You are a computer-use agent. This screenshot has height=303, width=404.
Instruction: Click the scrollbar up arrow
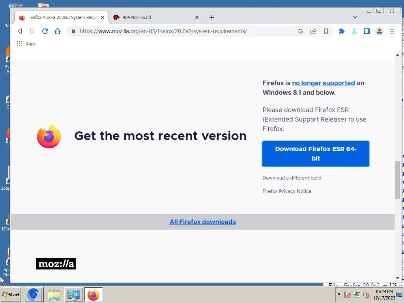click(x=398, y=55)
